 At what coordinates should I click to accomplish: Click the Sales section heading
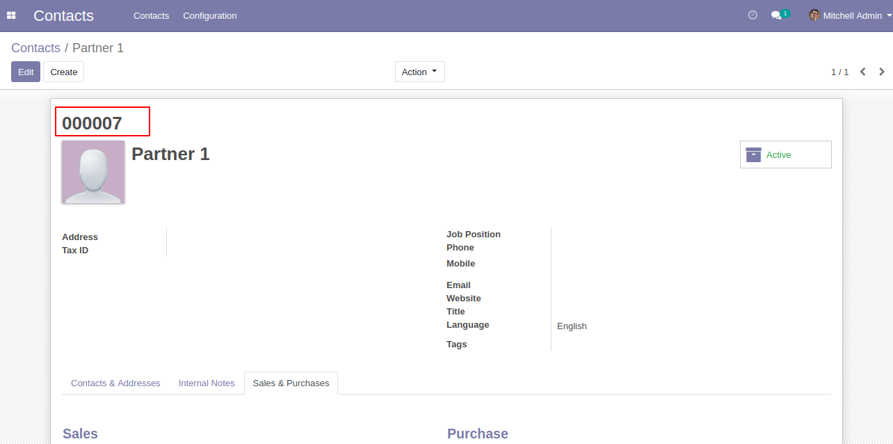pos(80,434)
